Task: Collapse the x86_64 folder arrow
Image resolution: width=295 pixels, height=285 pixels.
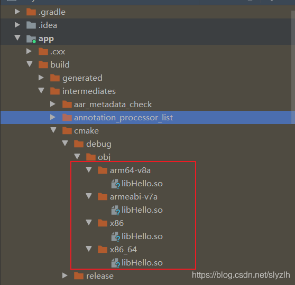Action: tap(89, 249)
